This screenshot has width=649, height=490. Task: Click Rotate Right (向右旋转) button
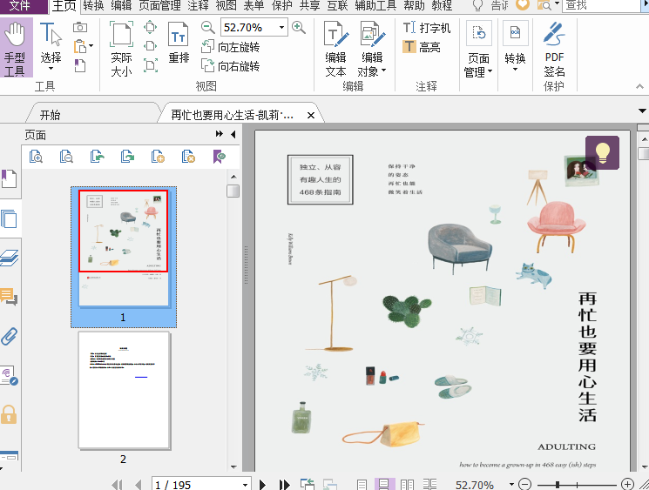(x=230, y=66)
